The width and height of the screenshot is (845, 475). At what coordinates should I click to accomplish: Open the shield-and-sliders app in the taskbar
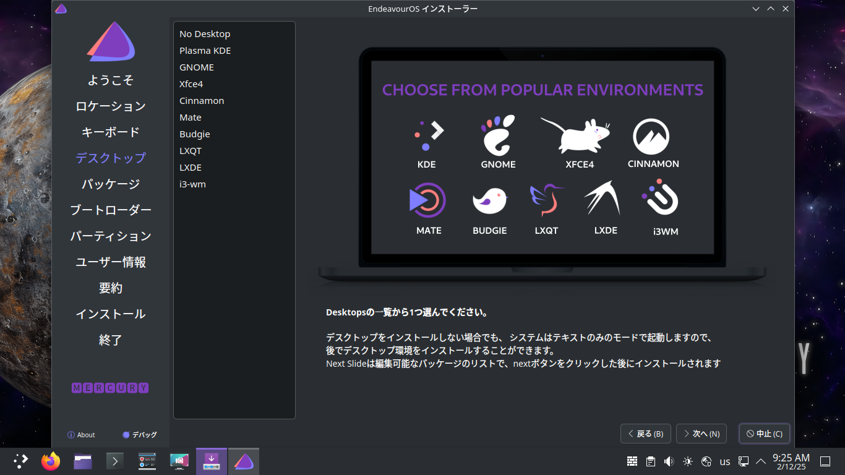[147, 461]
